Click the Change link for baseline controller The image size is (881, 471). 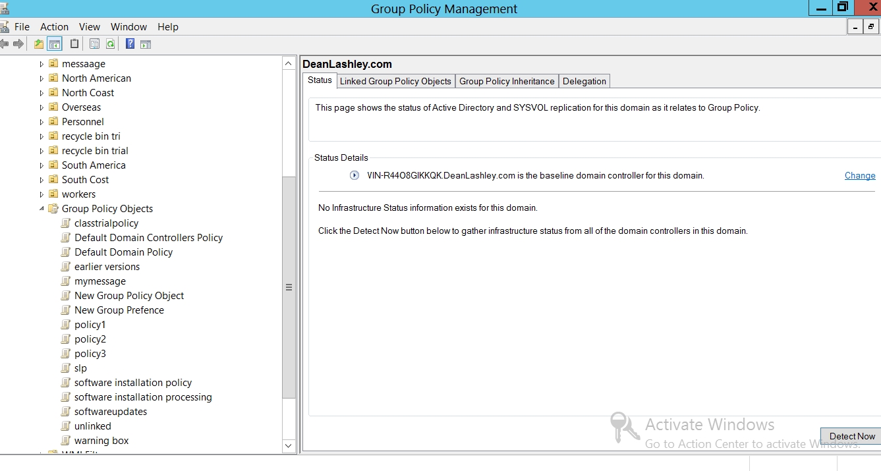[859, 176]
